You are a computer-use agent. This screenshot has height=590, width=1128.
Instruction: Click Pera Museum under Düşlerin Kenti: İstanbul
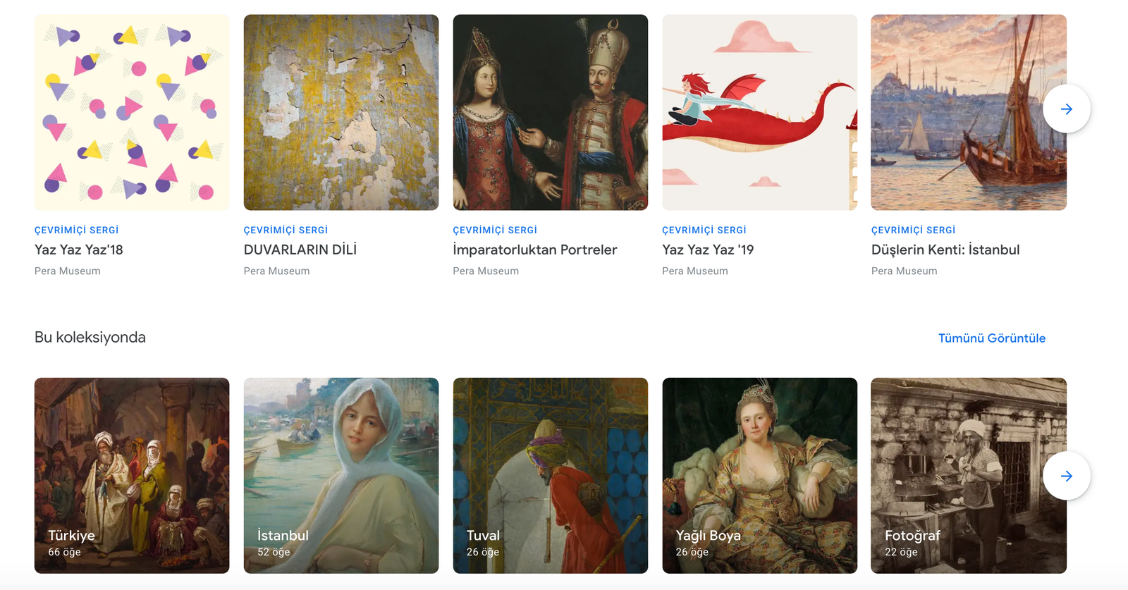904,271
